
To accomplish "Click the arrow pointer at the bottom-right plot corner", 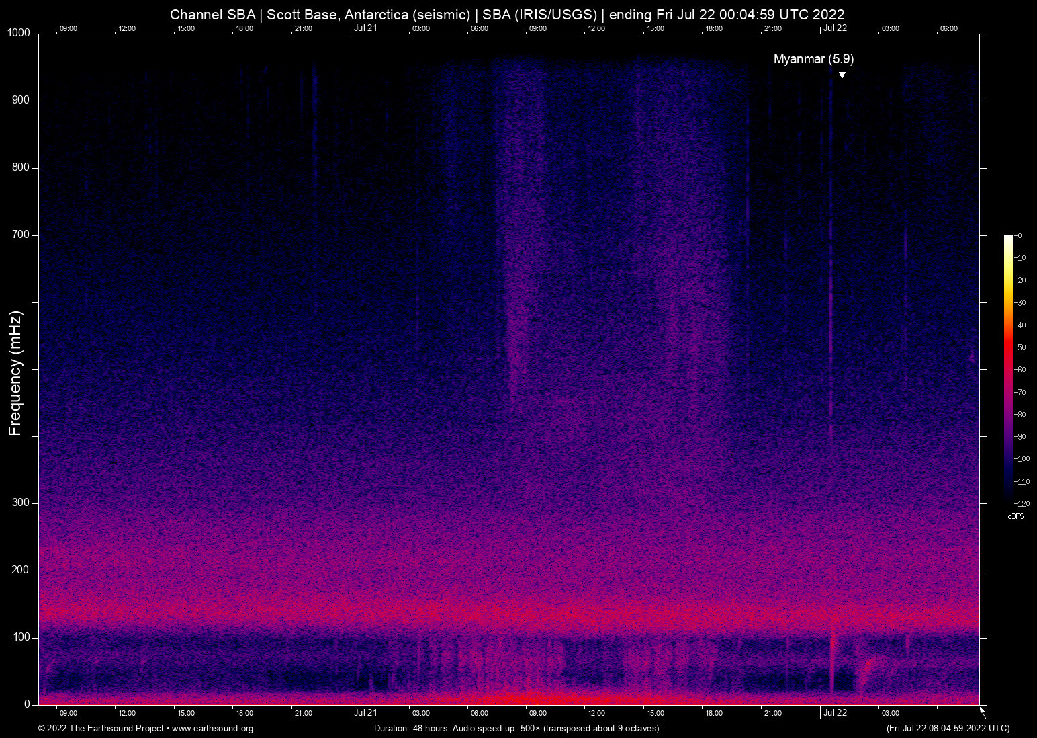I will pos(983,712).
